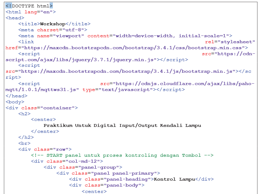The height and width of the screenshot is (194, 261).
Task: Click the opening <body> tag
Action: coord(15,102)
